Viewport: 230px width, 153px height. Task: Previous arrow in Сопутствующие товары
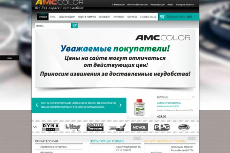(x=190, y=138)
